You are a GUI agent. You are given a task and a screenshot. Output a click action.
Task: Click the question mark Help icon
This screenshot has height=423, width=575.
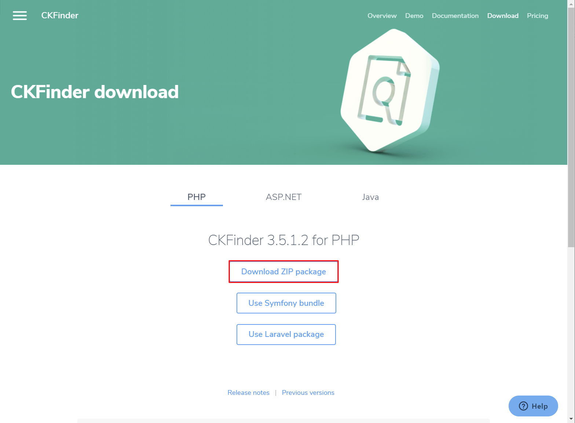523,406
